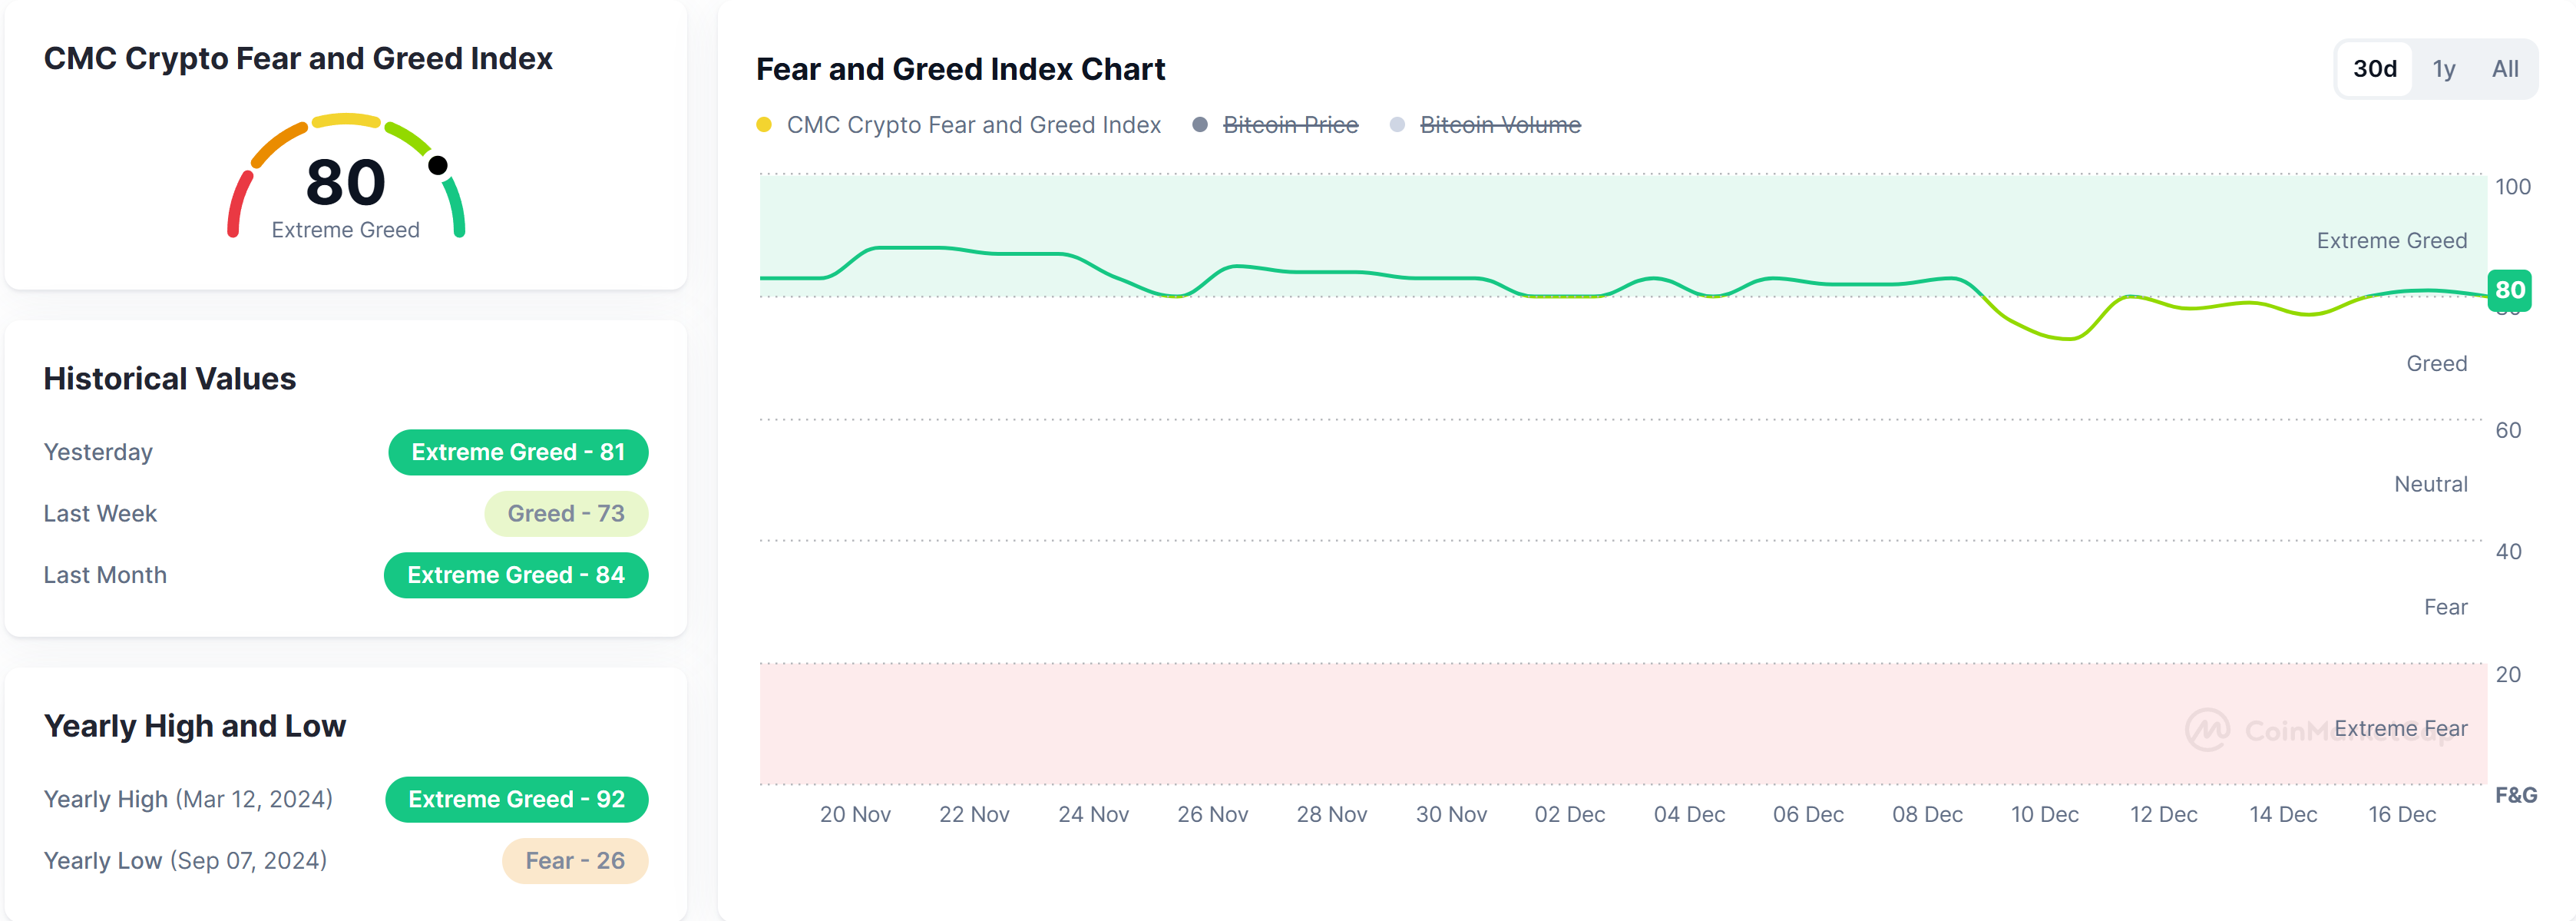The image size is (2576, 921).
Task: Click the yellow legend dot for Fear and Greed
Action: pos(764,125)
